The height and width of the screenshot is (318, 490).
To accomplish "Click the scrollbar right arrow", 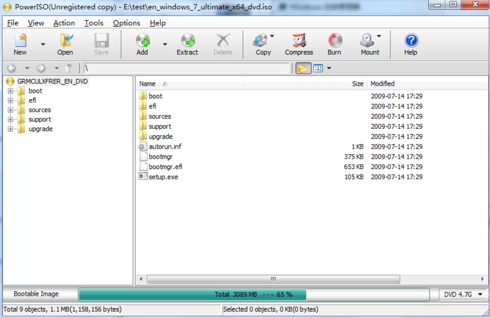I will point(482,279).
